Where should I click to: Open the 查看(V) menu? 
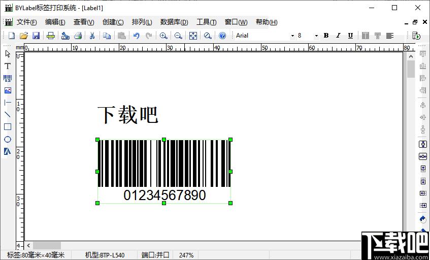click(84, 22)
